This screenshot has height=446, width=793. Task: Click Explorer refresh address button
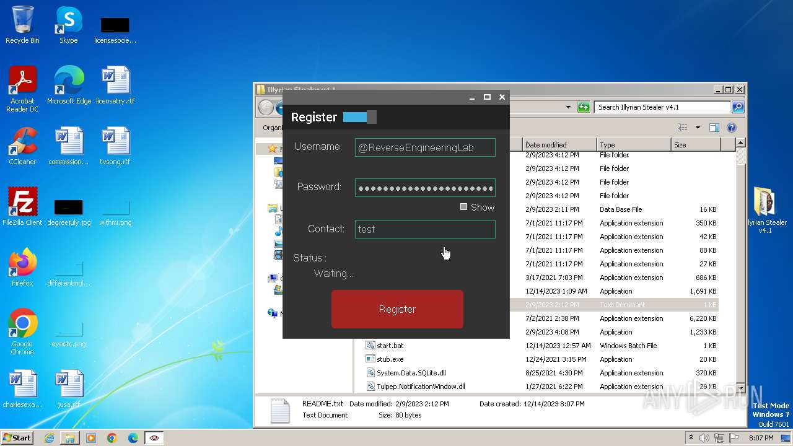(584, 107)
